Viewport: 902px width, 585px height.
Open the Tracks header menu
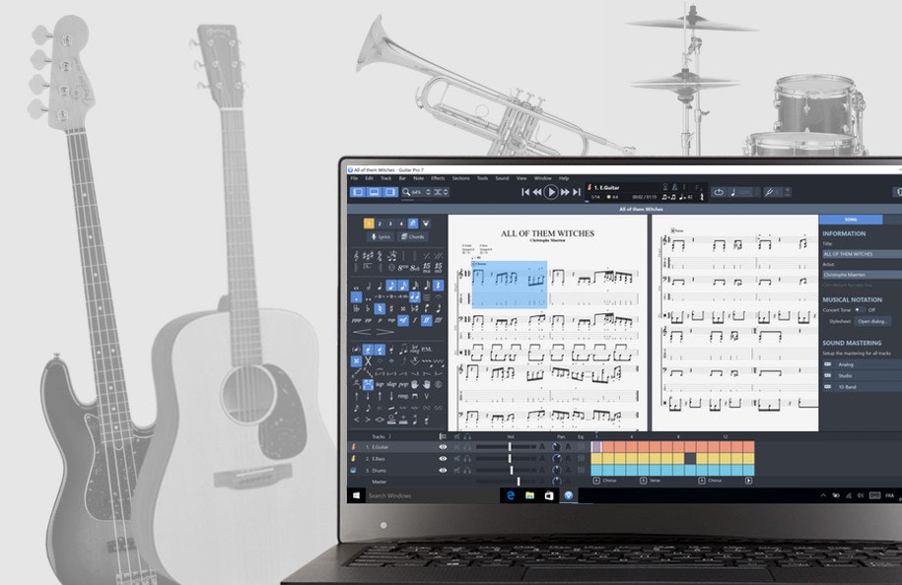click(390, 436)
